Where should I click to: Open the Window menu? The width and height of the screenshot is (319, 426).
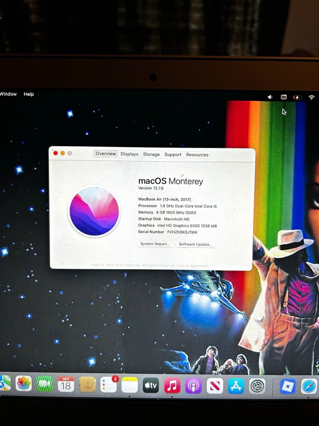coord(8,94)
